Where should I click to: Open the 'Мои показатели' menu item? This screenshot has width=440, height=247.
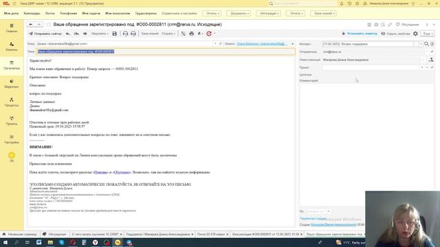point(118,14)
